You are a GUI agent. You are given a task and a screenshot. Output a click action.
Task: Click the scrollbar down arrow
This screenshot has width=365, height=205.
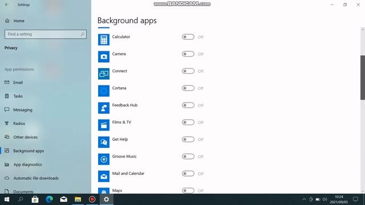click(363, 191)
